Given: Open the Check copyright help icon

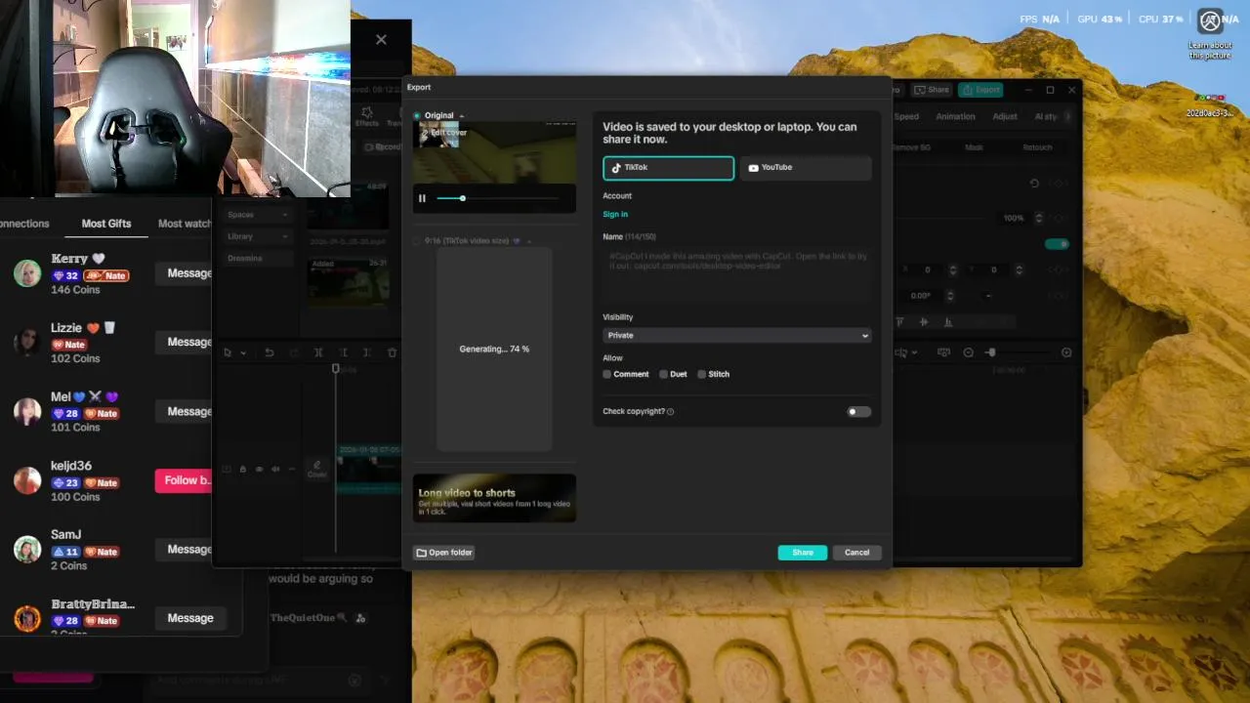Looking at the screenshot, I should coord(670,412).
